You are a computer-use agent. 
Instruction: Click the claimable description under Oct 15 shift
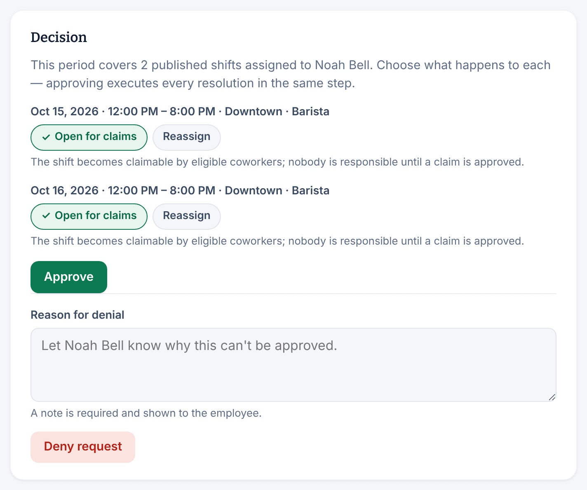(277, 162)
